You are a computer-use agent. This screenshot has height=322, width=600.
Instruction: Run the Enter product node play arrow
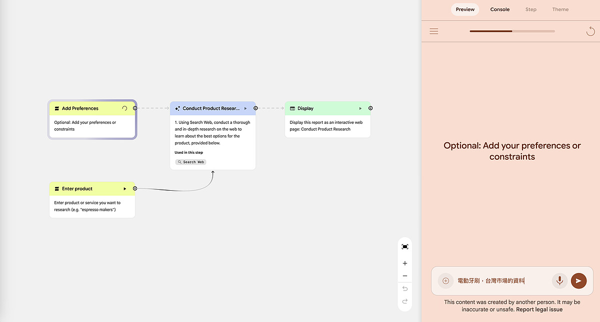click(x=125, y=189)
